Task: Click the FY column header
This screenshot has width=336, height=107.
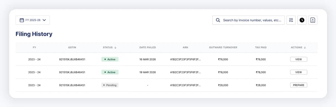Action: coord(34,48)
